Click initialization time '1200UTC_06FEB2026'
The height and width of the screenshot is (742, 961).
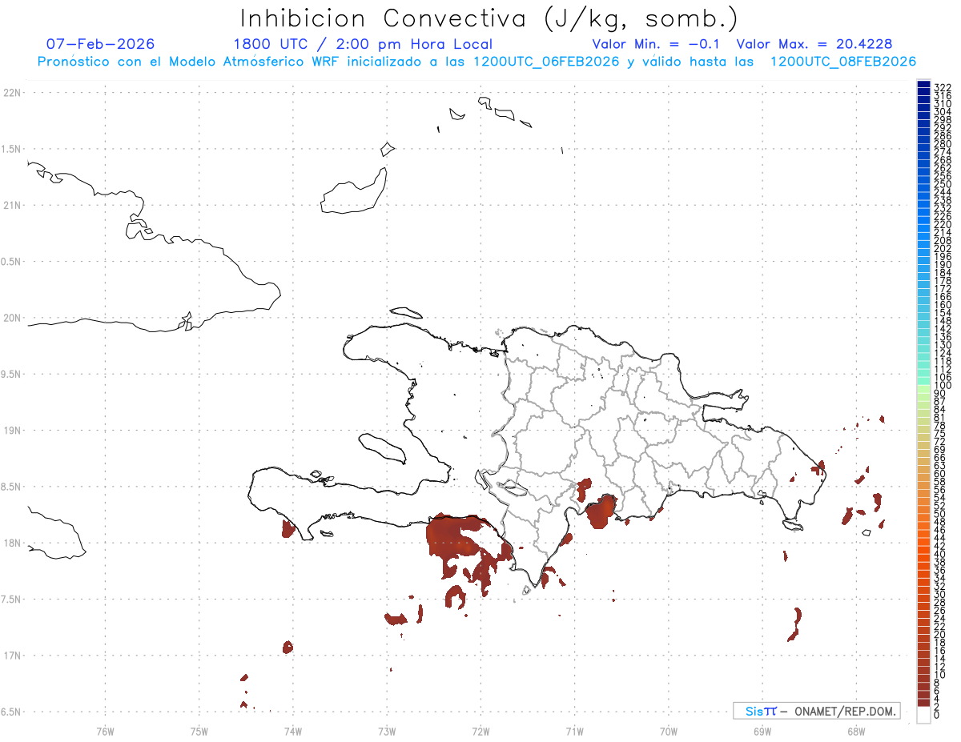pyautogui.click(x=547, y=62)
